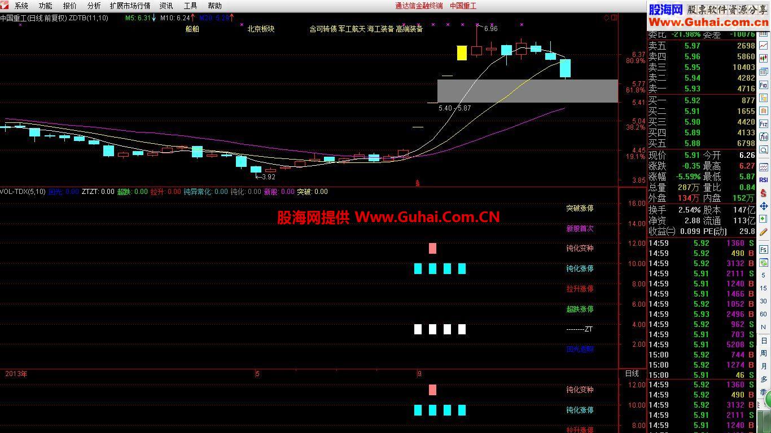771x433 pixels.
Task: Click the red S icon in sidebar
Action: [x=764, y=193]
